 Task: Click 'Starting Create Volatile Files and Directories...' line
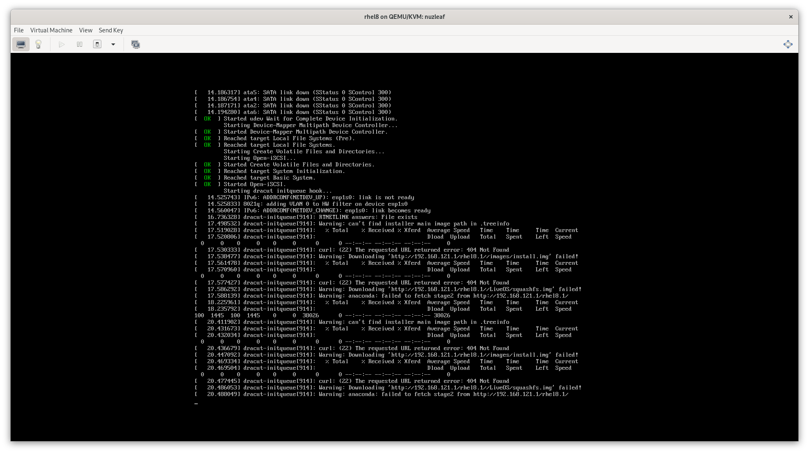304,152
